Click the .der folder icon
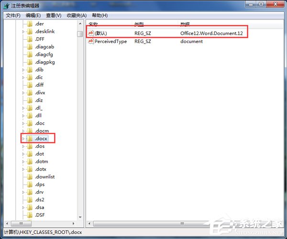 tap(30, 24)
